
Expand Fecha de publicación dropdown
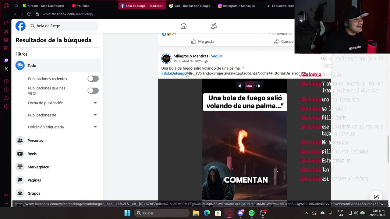95,103
